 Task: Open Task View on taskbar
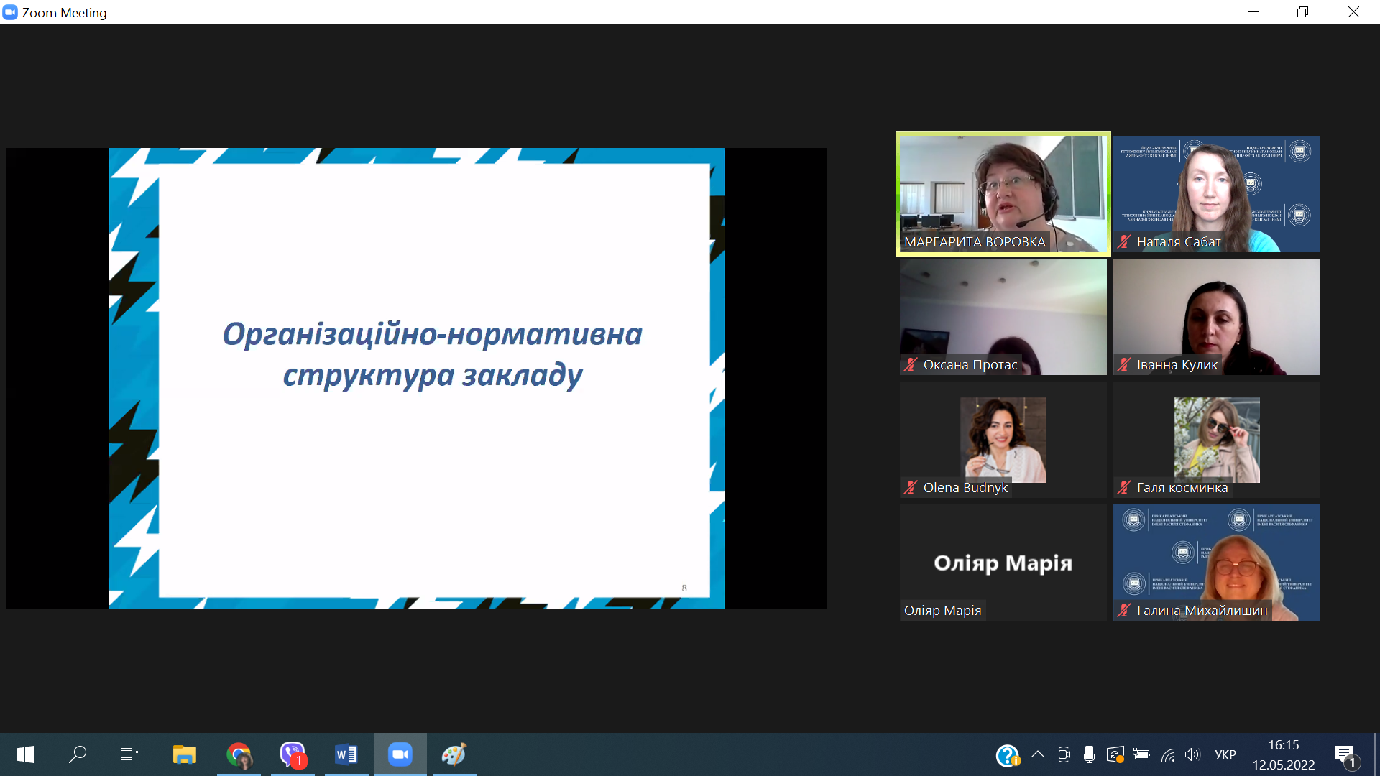(x=129, y=754)
